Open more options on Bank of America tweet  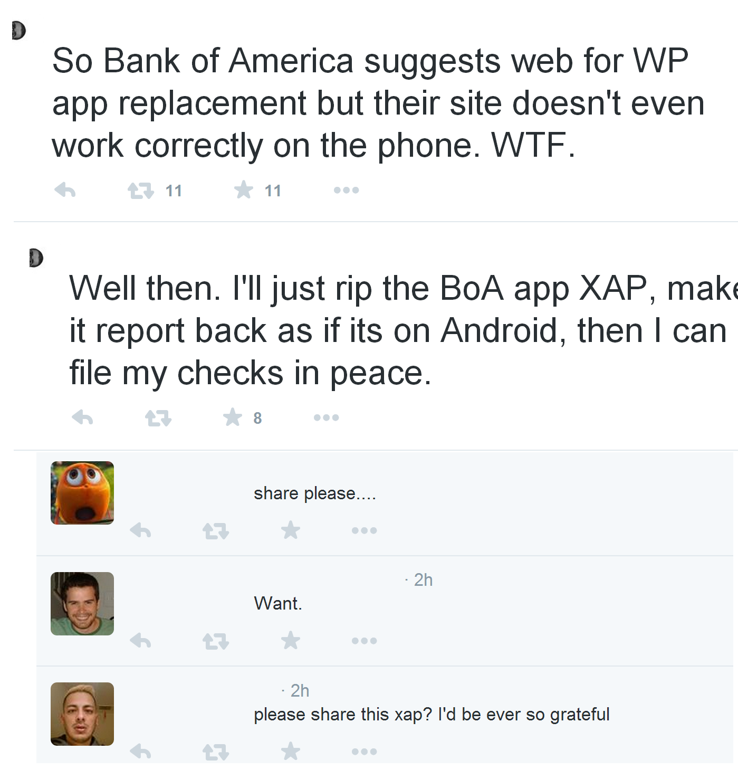(x=346, y=190)
